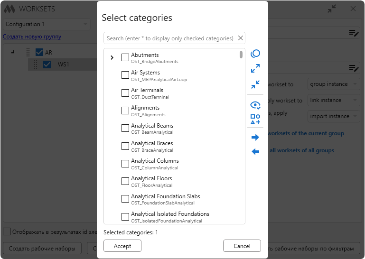Expand all categories with outward arrows icon
Image resolution: width=365 pixels, height=259 pixels.
[255, 69]
